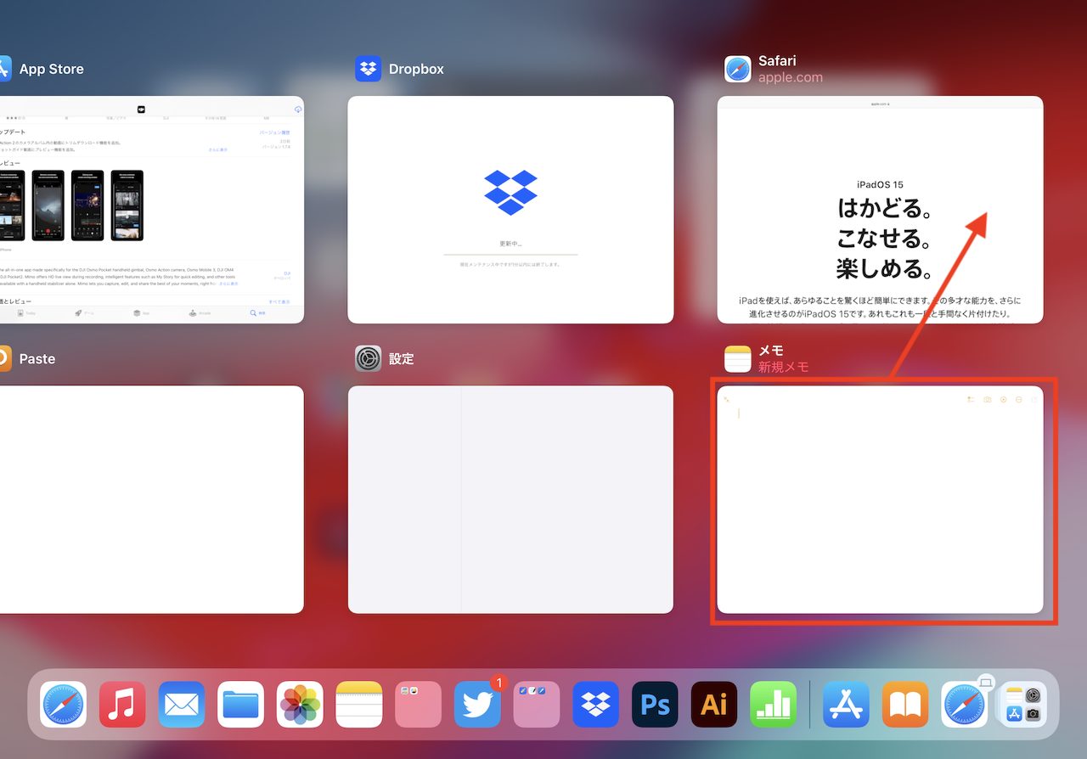Switch to the 設定 app card
Viewport: 1087px width, 759px height.
(x=510, y=499)
